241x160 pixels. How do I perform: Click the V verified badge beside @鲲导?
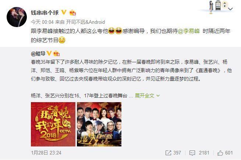tap(49, 53)
